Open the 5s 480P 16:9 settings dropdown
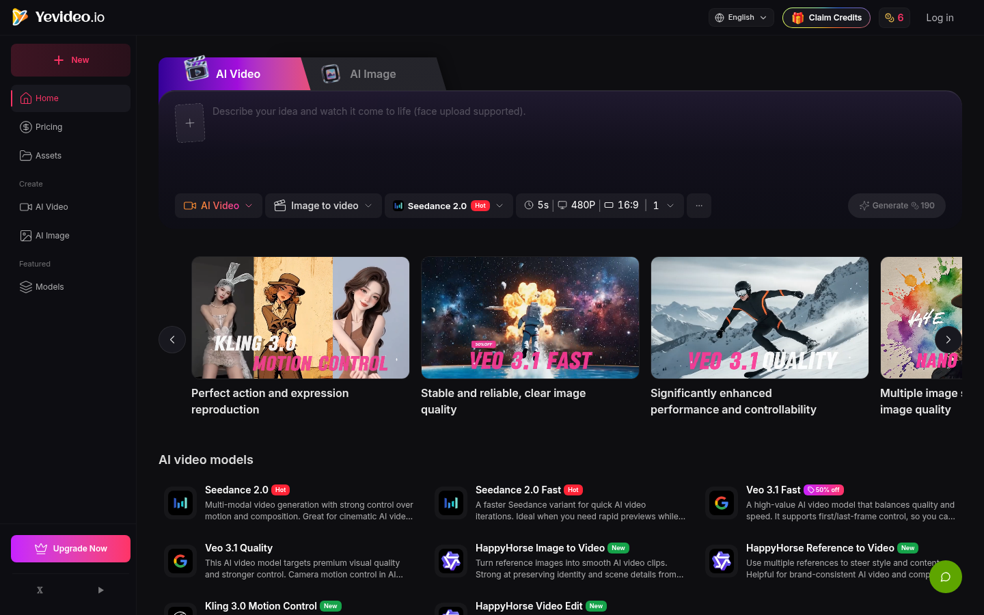 click(x=600, y=206)
